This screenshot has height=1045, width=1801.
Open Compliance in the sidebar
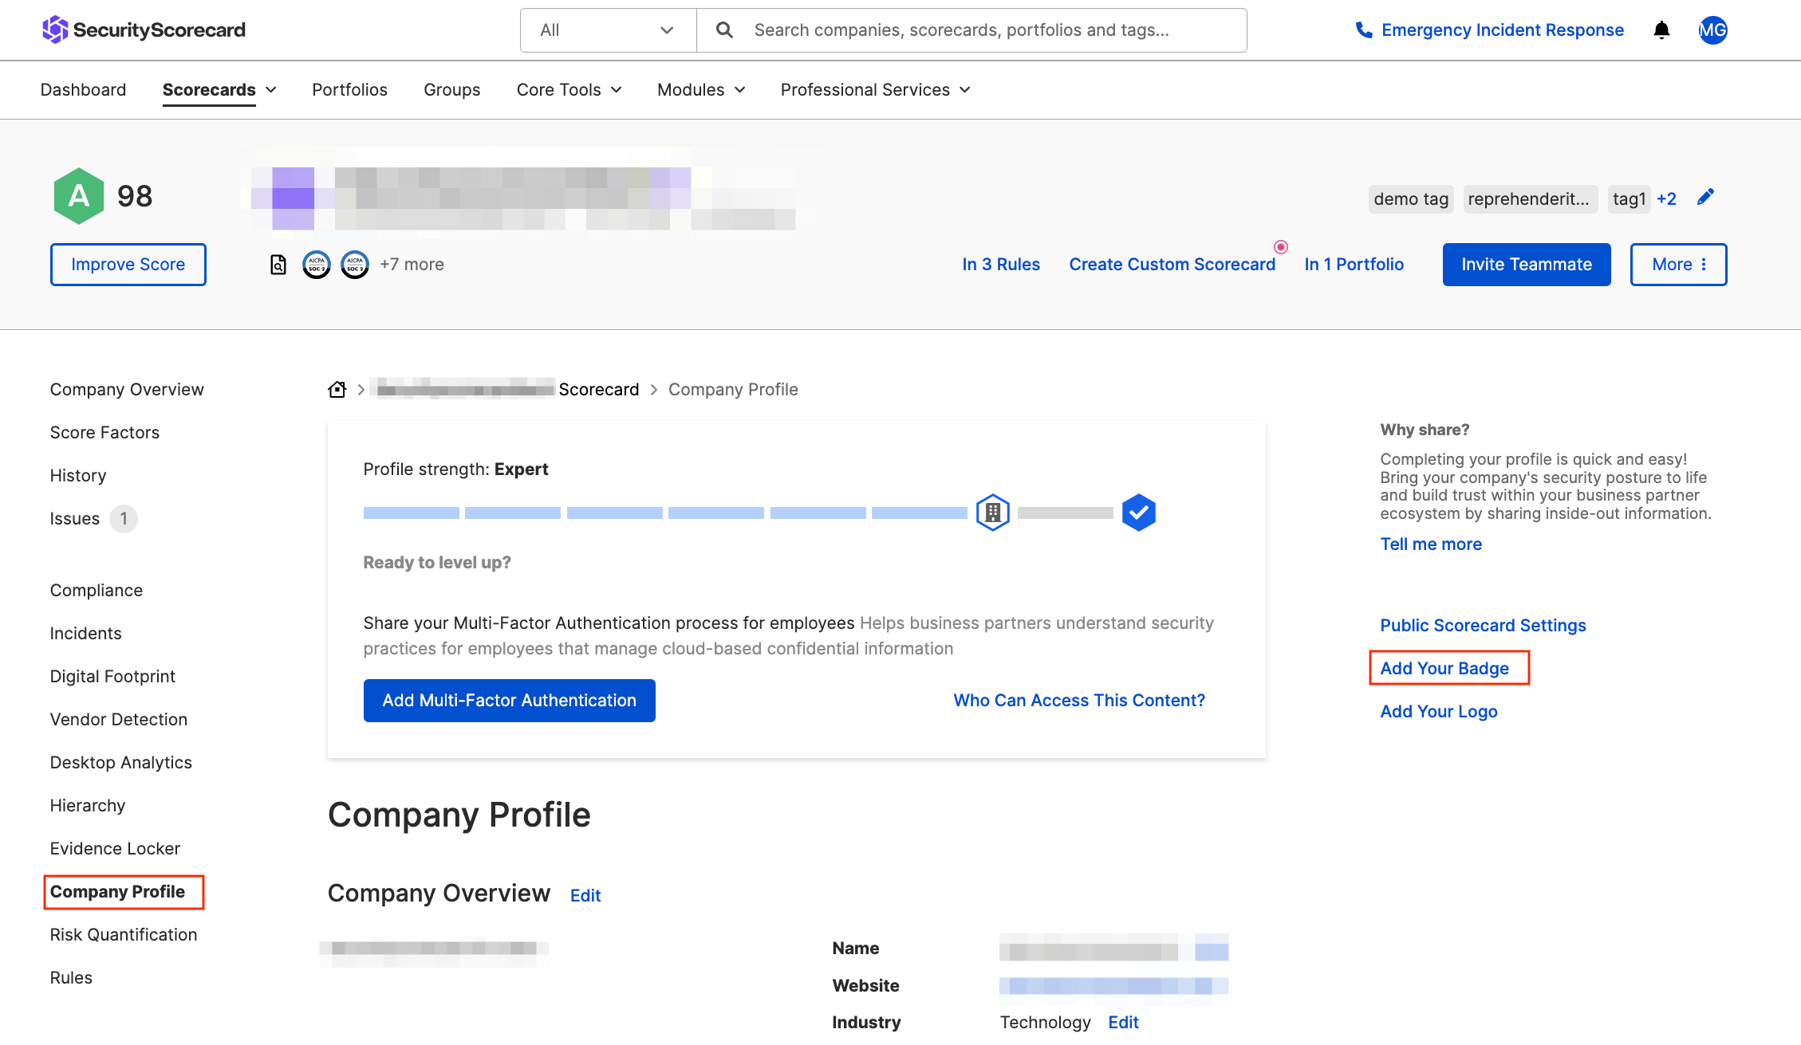pyautogui.click(x=97, y=590)
